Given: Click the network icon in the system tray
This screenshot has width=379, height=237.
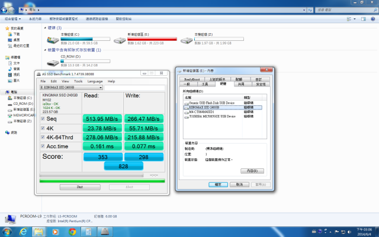Looking at the screenshot, I should (x=343, y=232).
